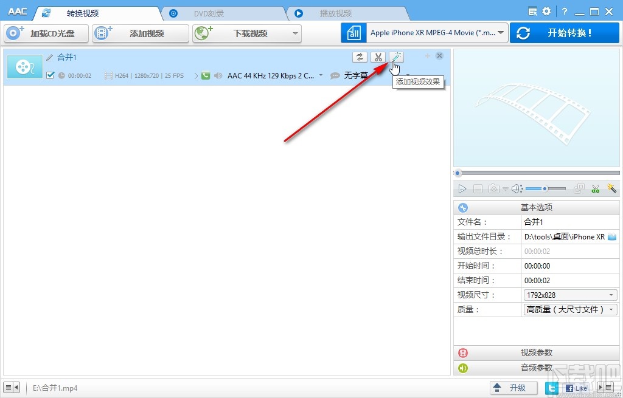Click the scissors icon to trim 合并1
This screenshot has height=398, width=623.
coord(378,57)
